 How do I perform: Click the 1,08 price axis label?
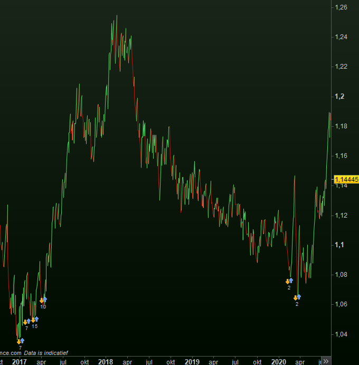(341, 275)
